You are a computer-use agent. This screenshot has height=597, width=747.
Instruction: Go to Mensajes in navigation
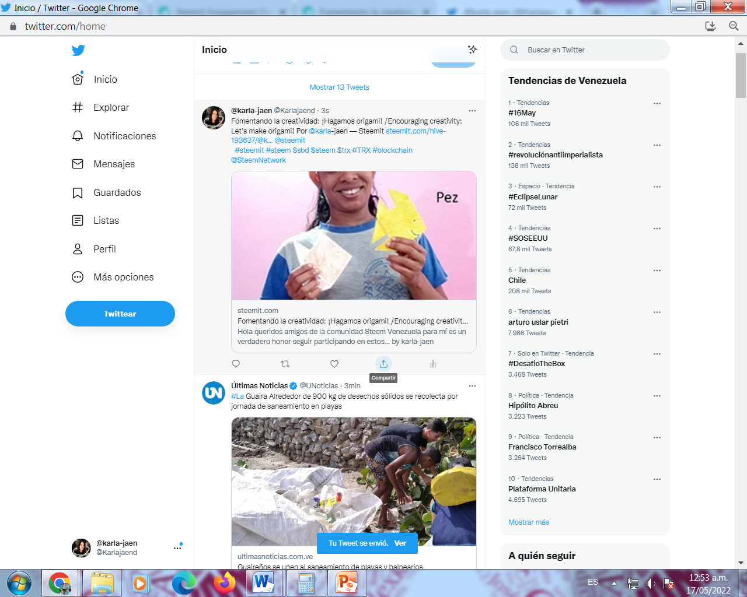click(x=114, y=164)
